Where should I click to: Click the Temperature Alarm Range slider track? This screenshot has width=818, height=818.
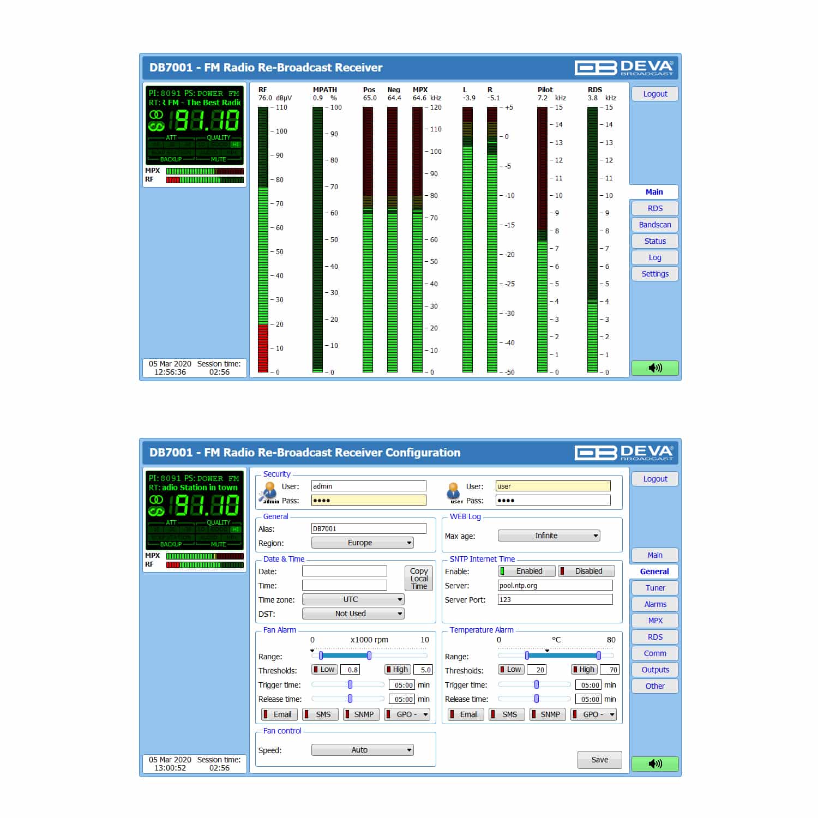(556, 655)
